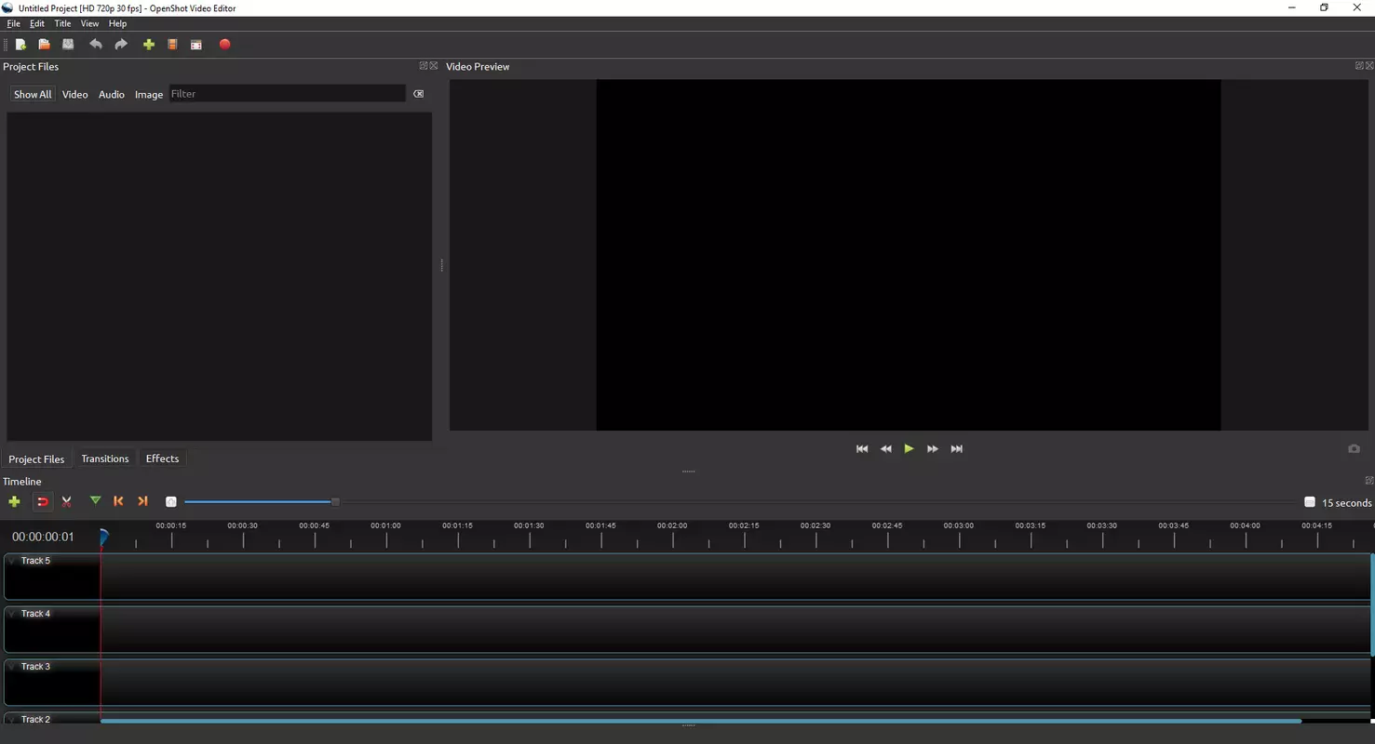The width and height of the screenshot is (1375, 744).
Task: Click the Undo arrow in toolbar
Action: point(95,45)
